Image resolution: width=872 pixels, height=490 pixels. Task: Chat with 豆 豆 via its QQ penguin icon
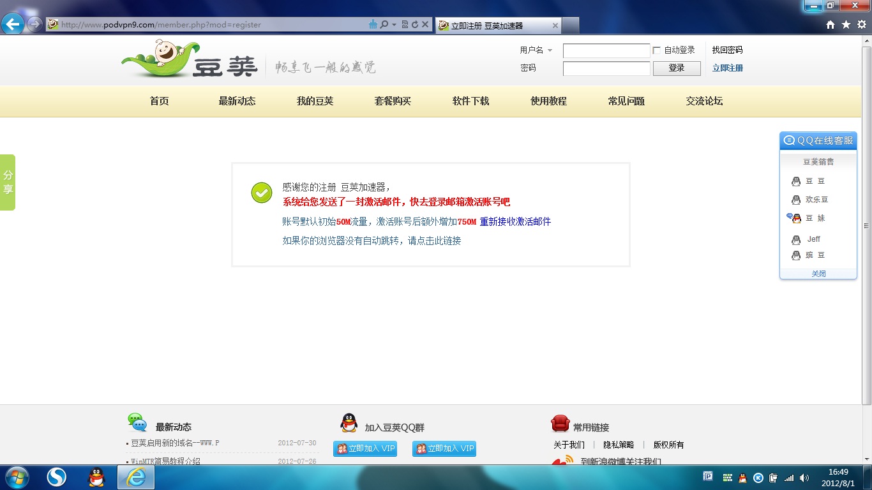(x=796, y=181)
